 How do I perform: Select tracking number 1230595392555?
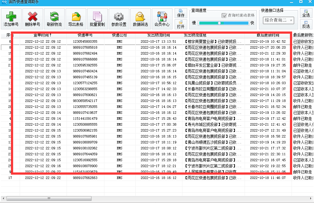[85, 65]
